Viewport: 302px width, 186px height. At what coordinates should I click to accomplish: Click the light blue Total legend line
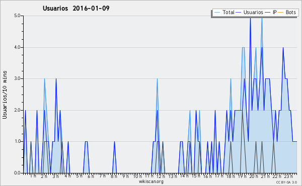pyautogui.click(x=217, y=13)
